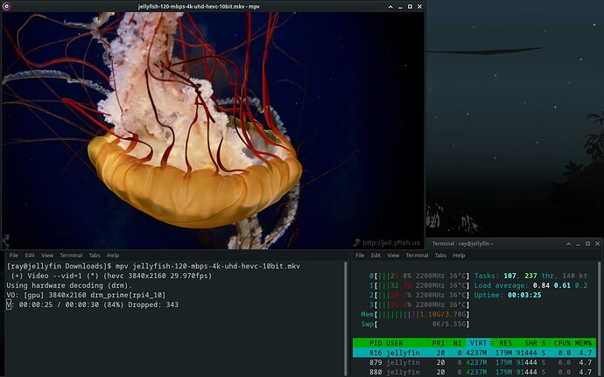Screen dimensions: 604x377
Task: Maximize the ray@jellyfin terminal window
Action: pyautogui.click(x=588, y=244)
